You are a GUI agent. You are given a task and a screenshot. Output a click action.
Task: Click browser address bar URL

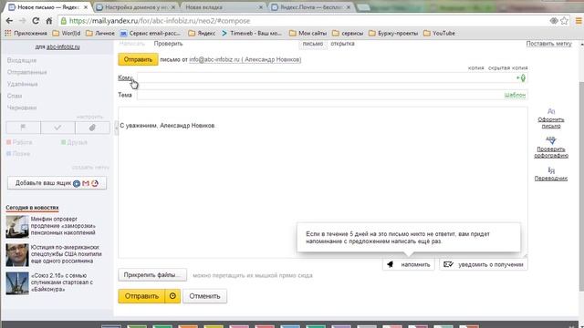160,21
